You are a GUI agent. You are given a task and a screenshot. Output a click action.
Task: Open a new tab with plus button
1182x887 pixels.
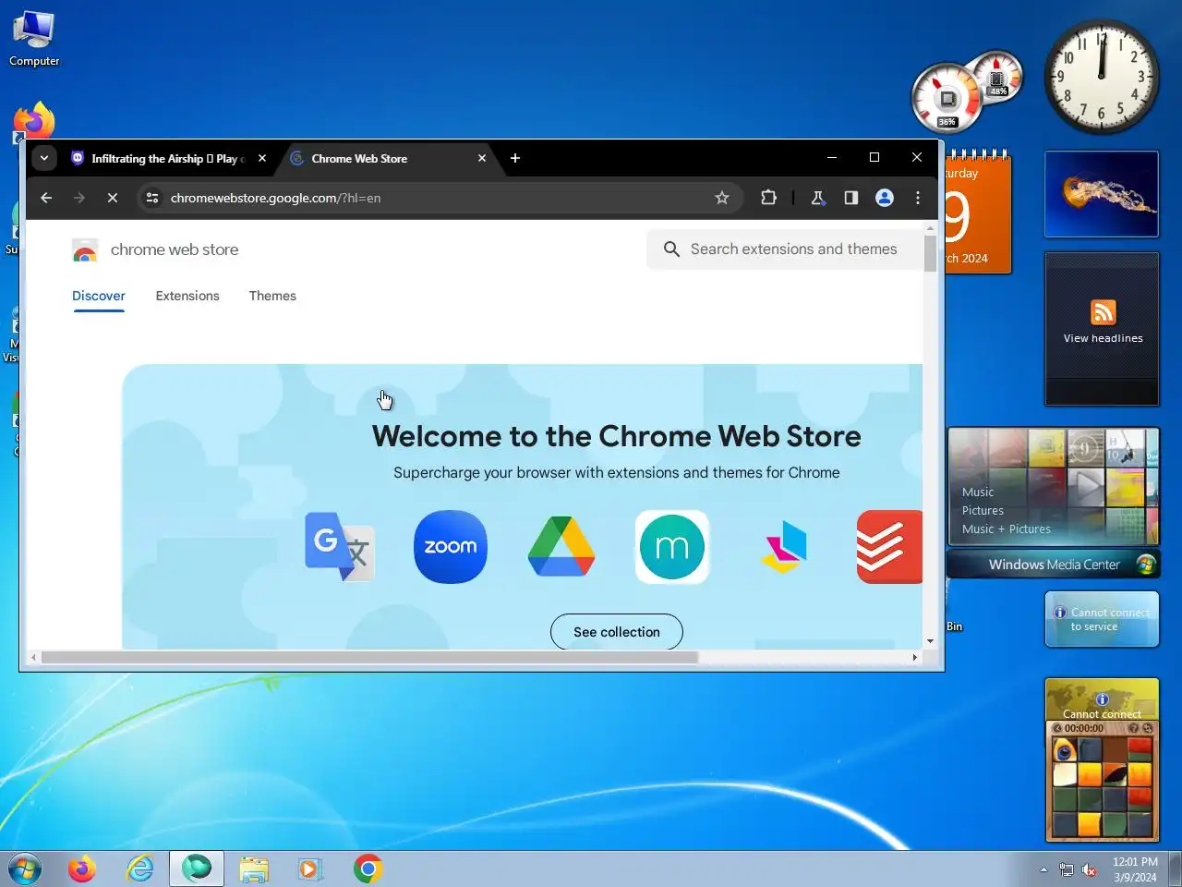515,158
